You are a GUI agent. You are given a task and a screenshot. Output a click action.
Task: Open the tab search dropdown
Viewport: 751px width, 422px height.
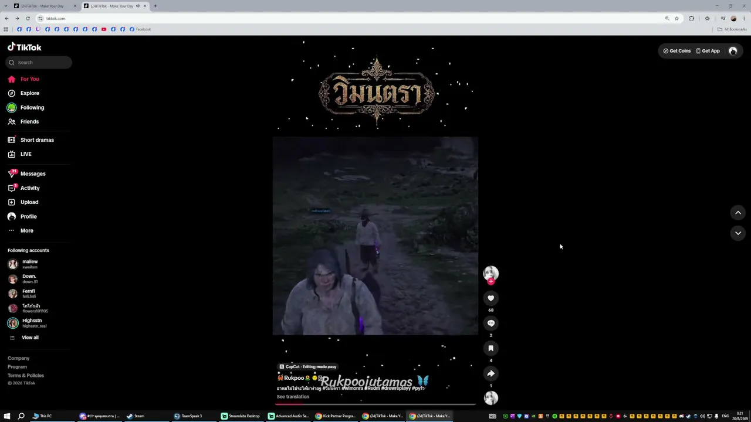[x=6, y=6]
